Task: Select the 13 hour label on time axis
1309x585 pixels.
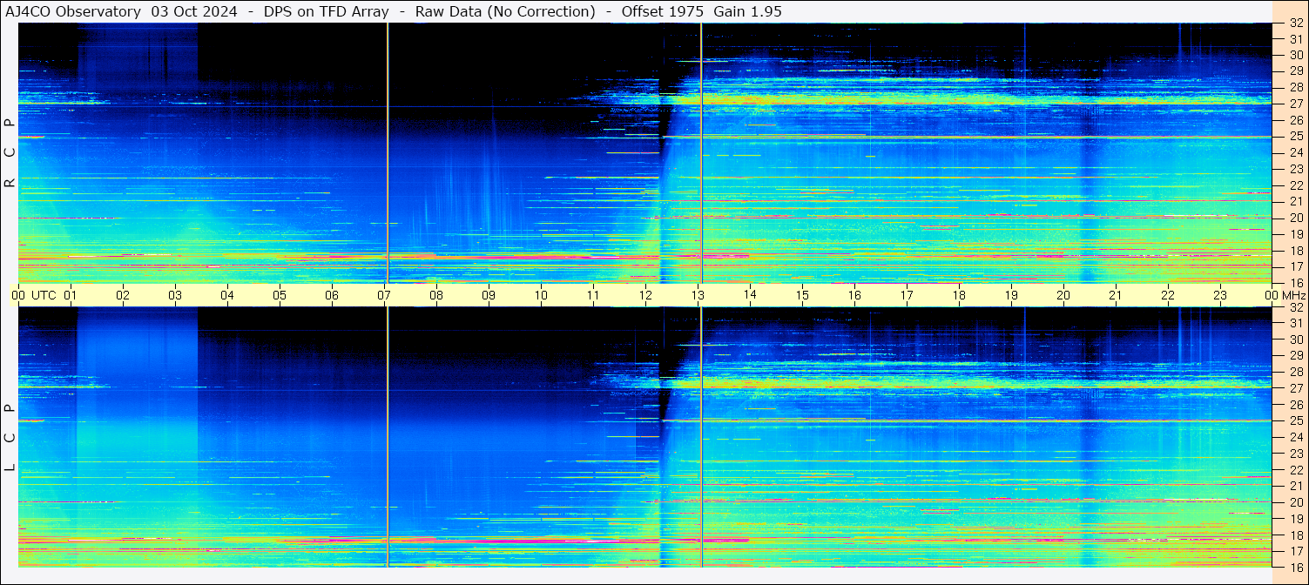Action: (x=698, y=295)
